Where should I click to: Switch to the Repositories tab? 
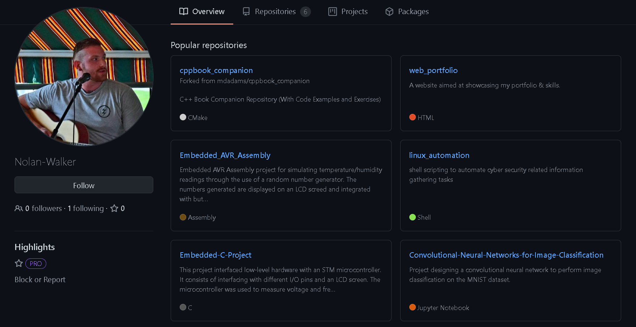(277, 12)
